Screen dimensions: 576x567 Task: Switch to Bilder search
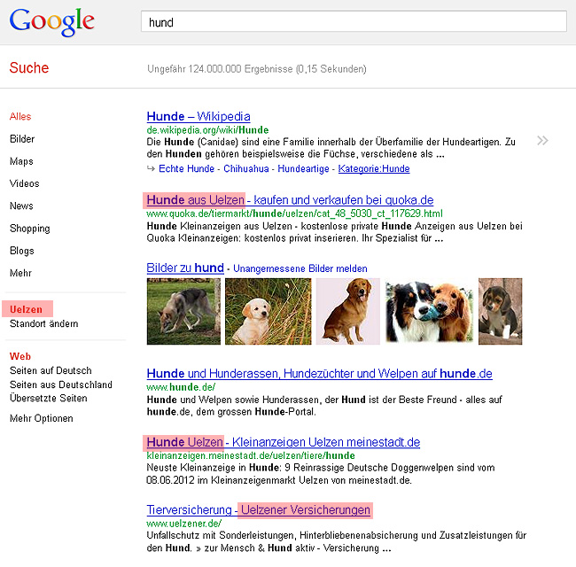pos(22,139)
